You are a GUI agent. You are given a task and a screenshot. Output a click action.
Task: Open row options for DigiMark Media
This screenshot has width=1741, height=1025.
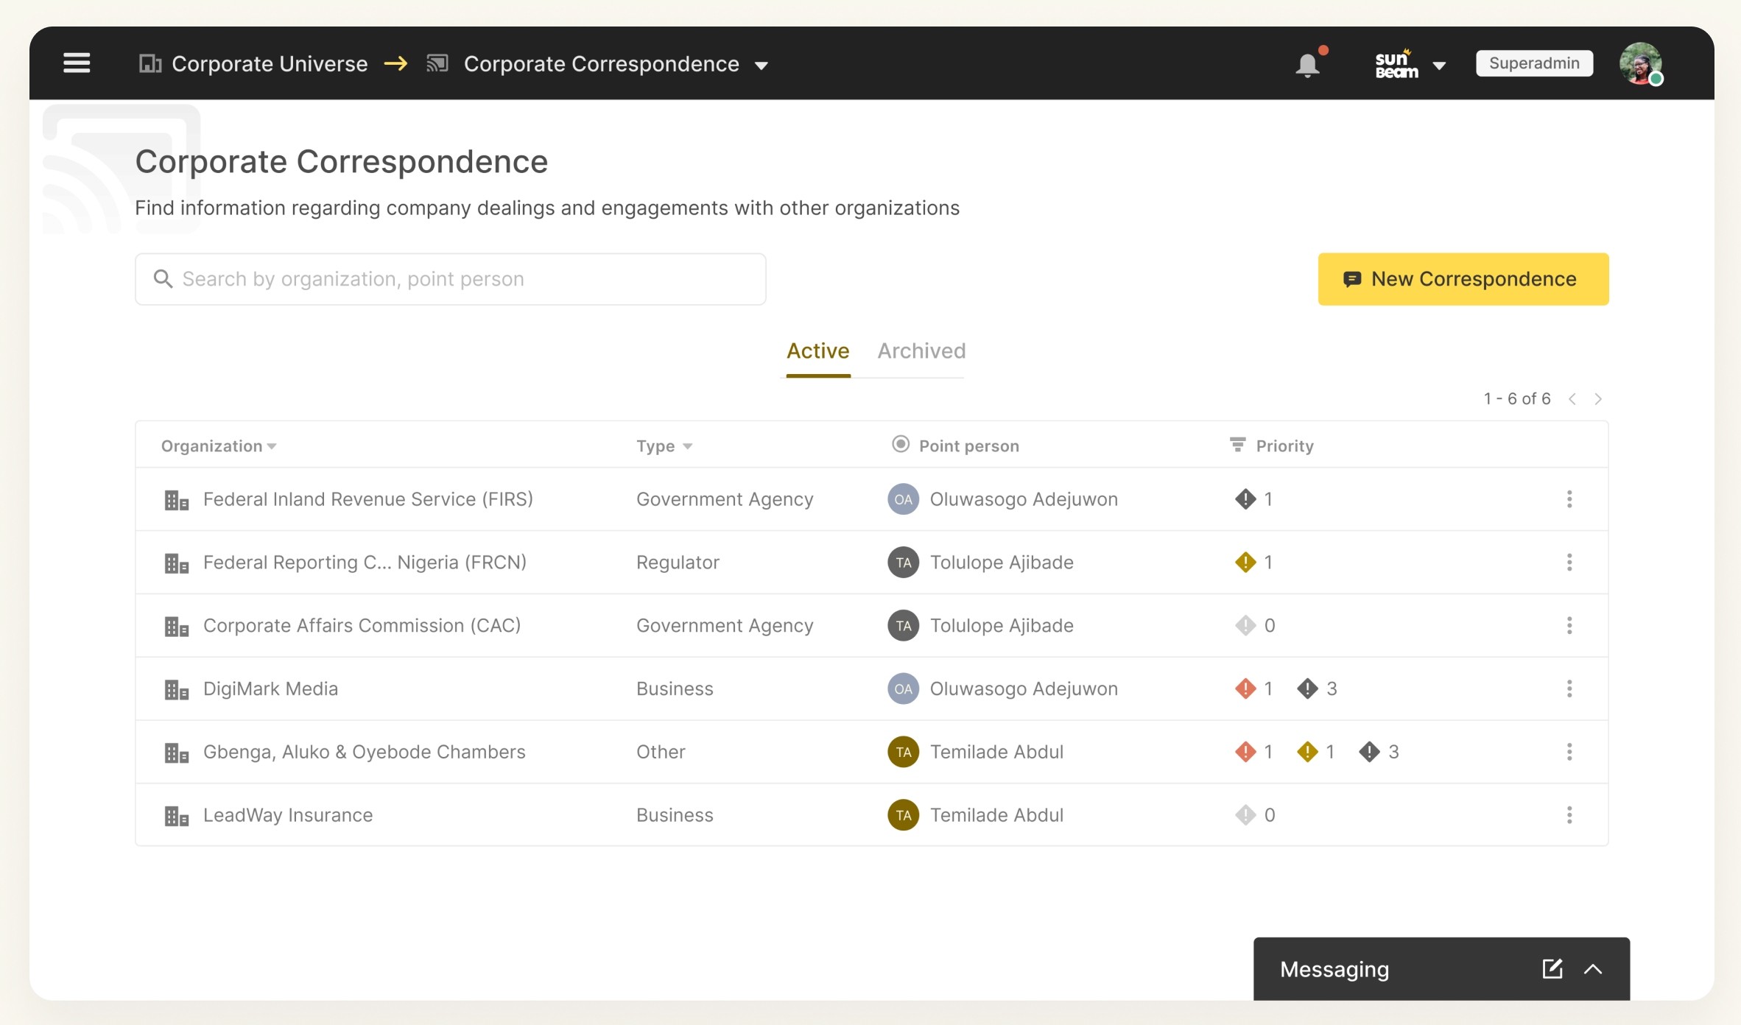coord(1569,688)
